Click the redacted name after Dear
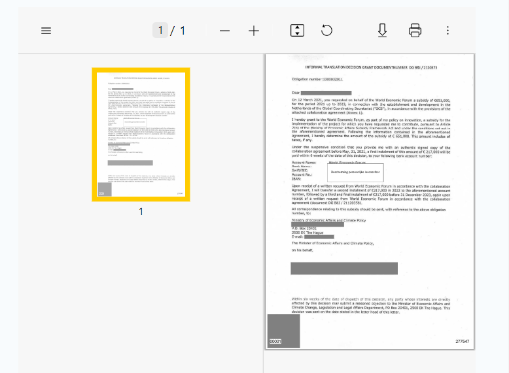509x373 pixels. pos(326,93)
